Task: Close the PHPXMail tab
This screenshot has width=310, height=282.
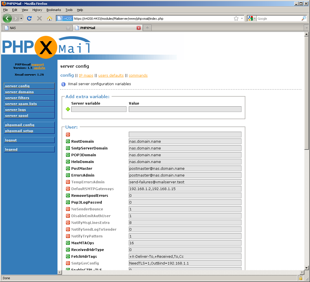Action: point(139,28)
